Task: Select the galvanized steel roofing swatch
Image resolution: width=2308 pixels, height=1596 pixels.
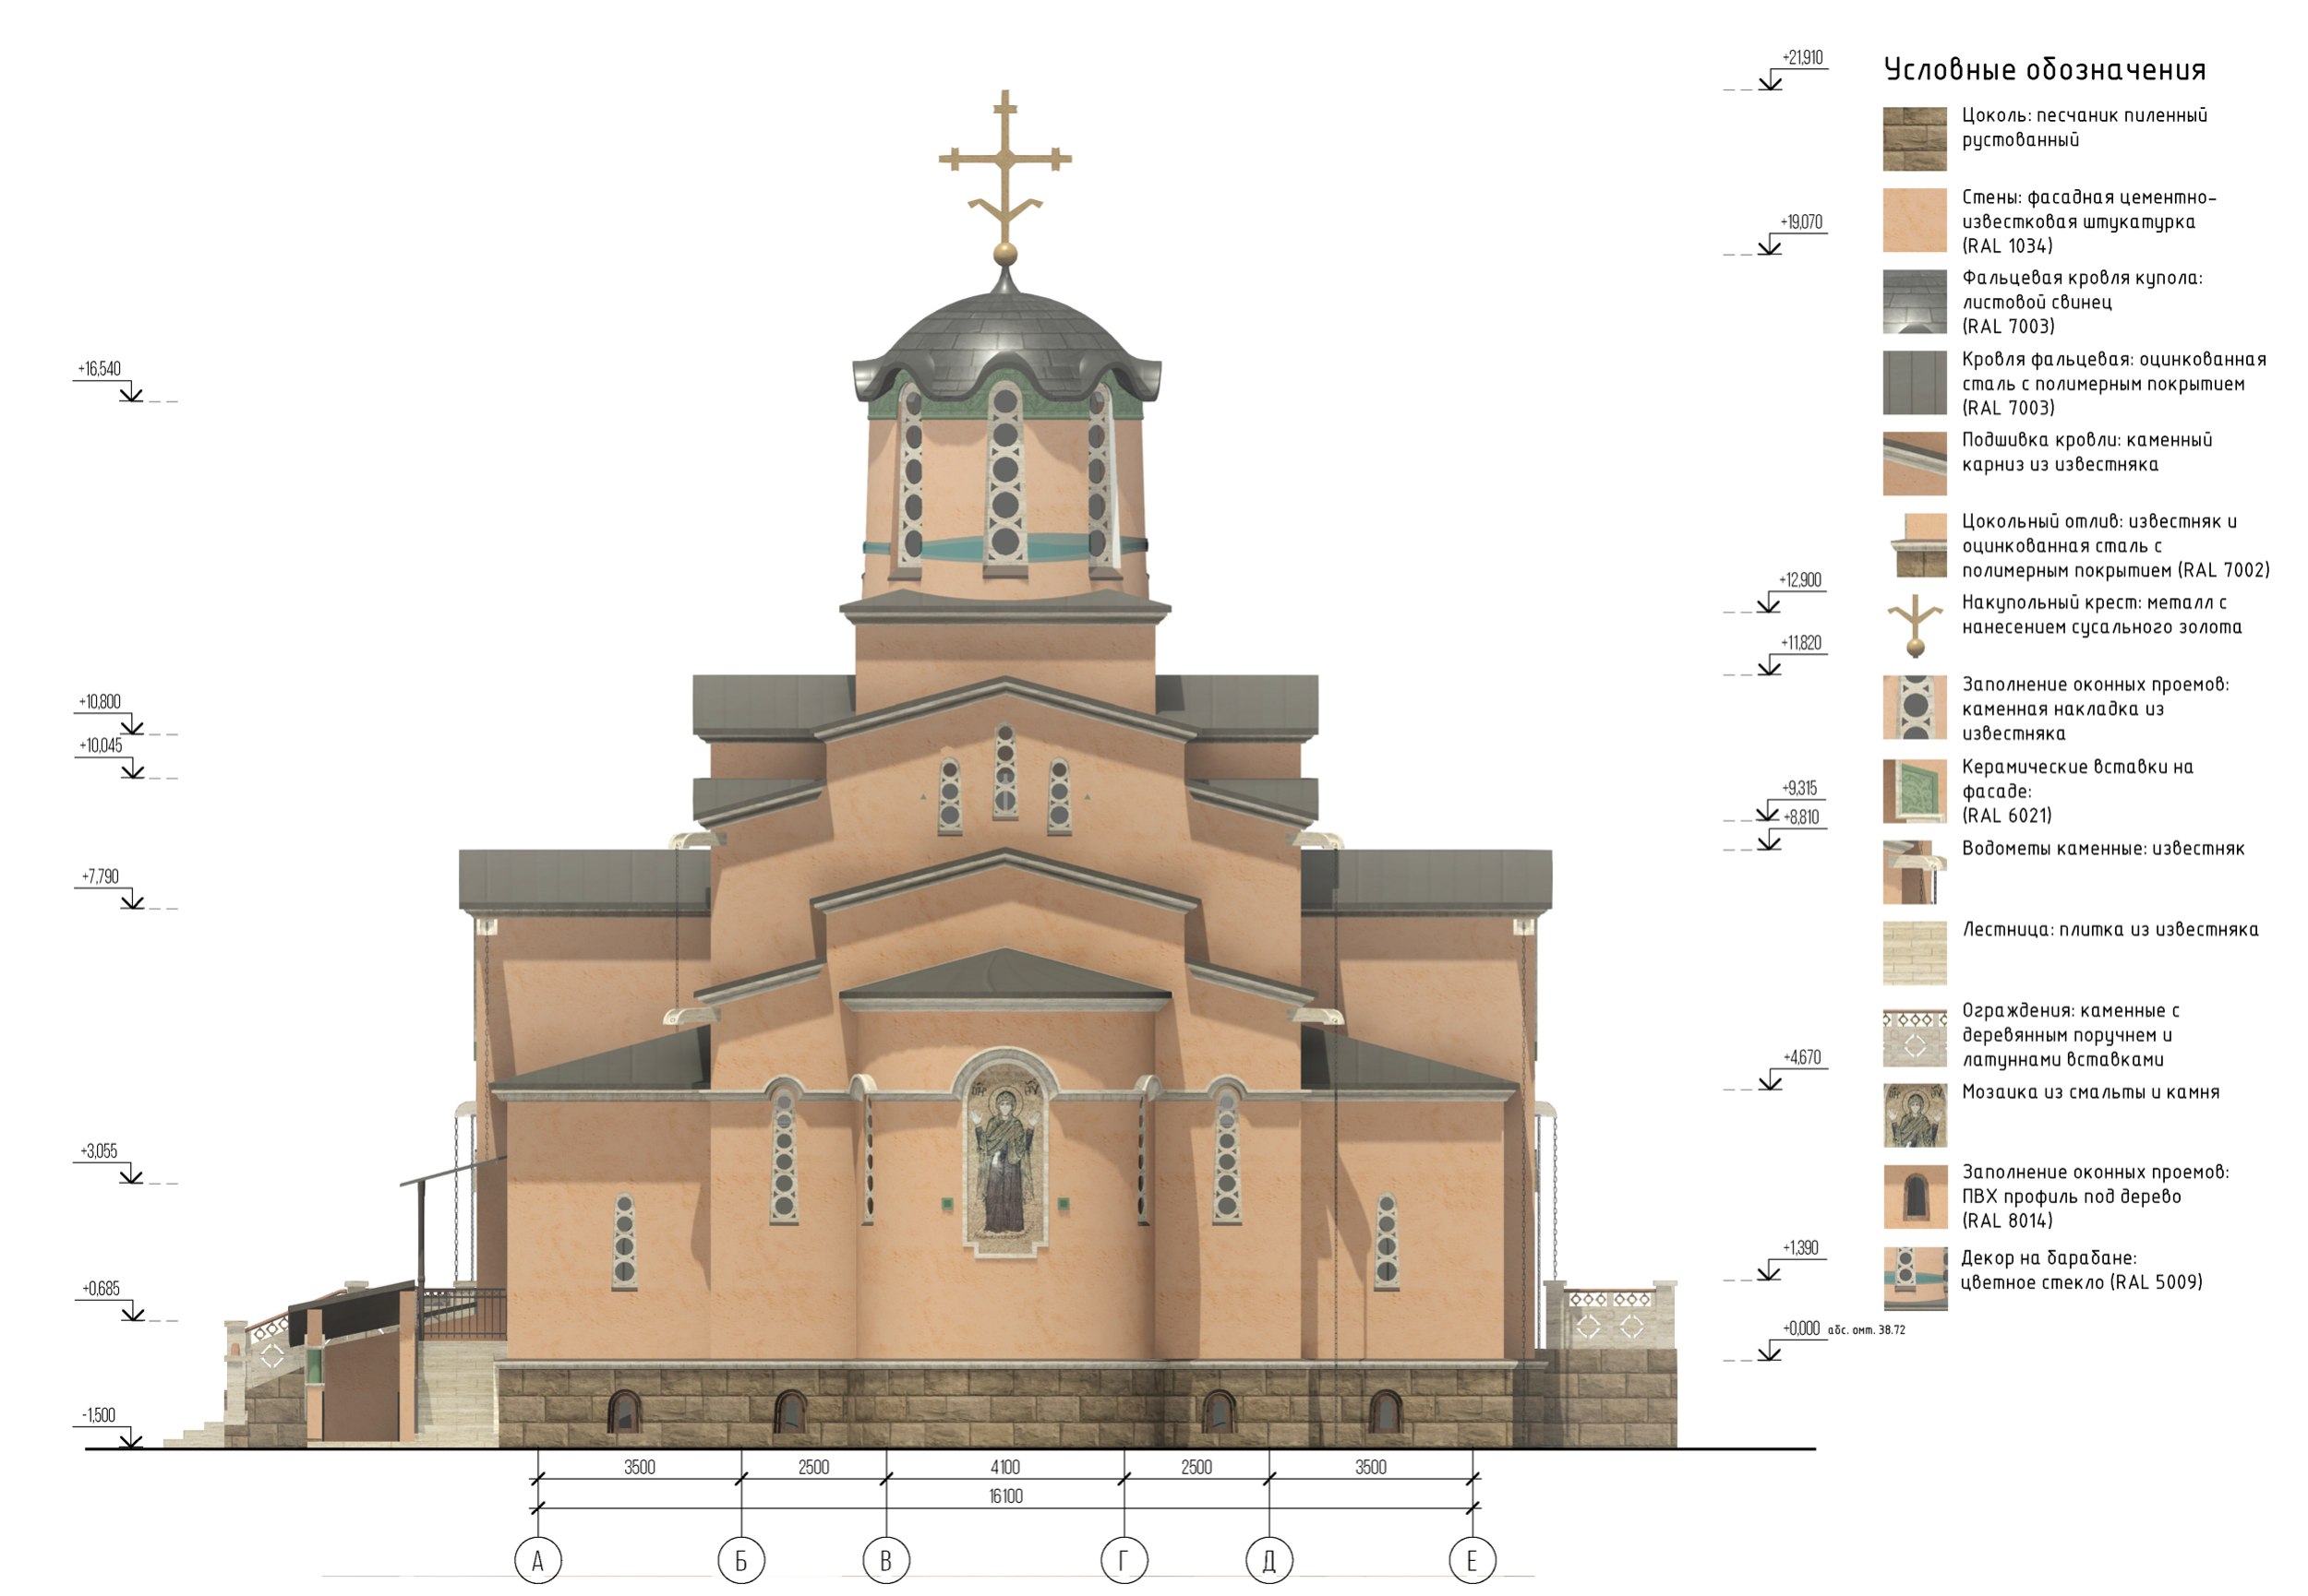Action: click(1914, 382)
